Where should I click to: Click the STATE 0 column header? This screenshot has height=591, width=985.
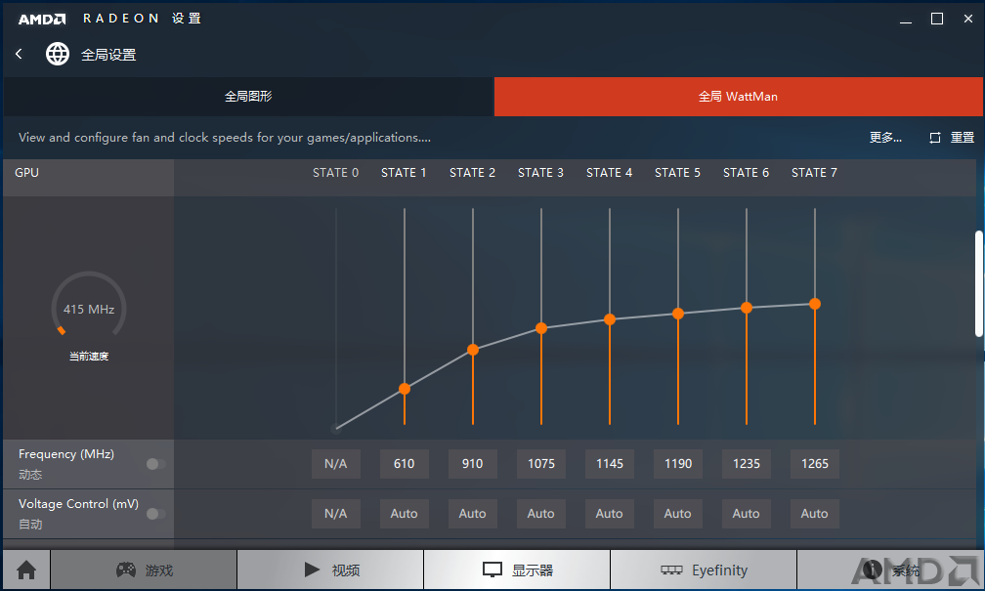336,173
